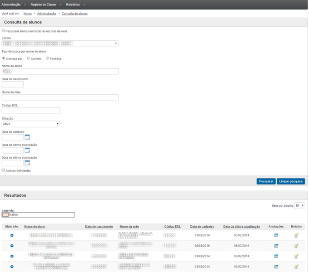Click the Pesquisar button
The width and height of the screenshot is (309, 272).
click(266, 181)
